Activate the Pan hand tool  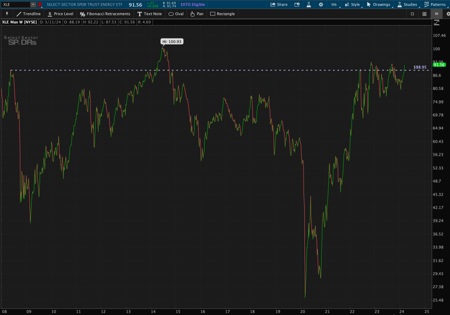click(x=197, y=14)
